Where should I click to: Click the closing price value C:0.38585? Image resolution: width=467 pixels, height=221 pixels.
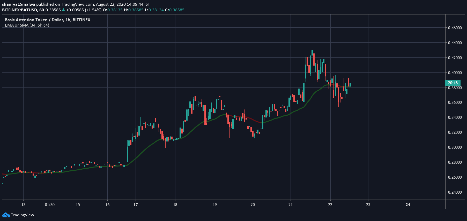[175, 10]
